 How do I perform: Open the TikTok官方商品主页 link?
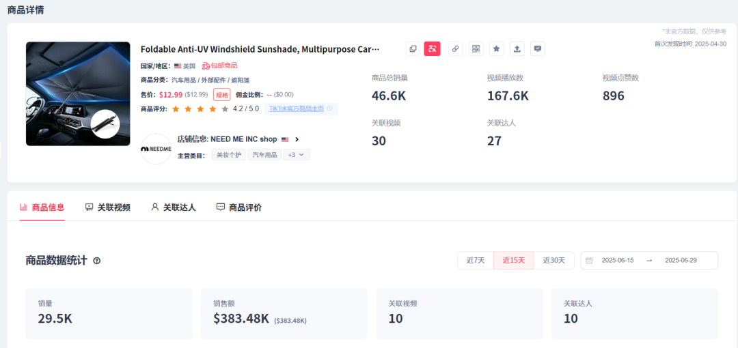(297, 108)
